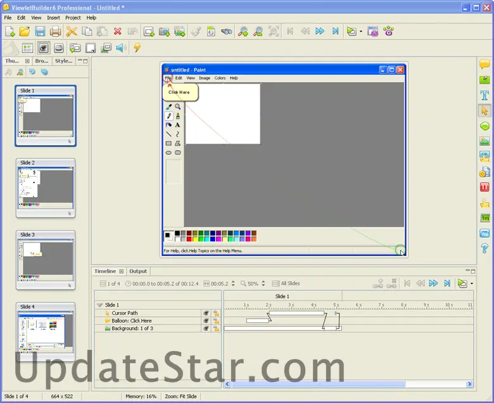Click the Zoom: Fit Slide status text
Image resolution: width=494 pixels, height=403 pixels.
(180, 396)
